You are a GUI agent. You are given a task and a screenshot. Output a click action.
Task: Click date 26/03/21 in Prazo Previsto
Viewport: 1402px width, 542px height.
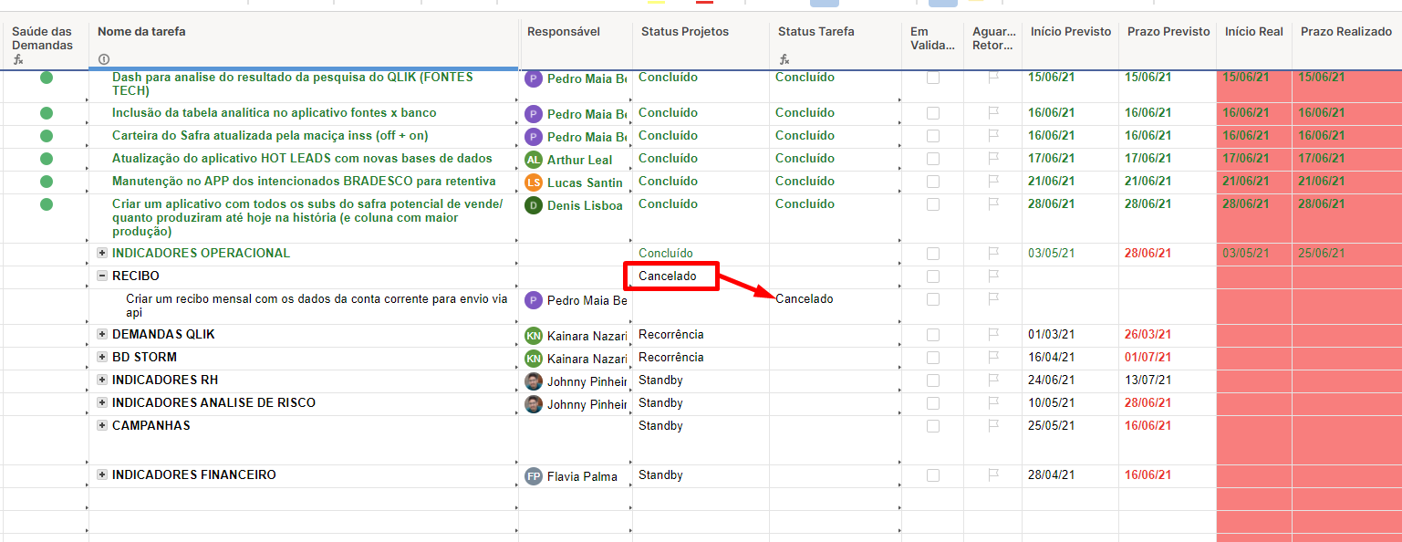click(1148, 335)
